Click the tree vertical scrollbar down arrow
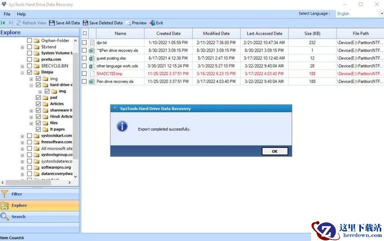Viewport: 384px width, 241px height. click(x=76, y=177)
